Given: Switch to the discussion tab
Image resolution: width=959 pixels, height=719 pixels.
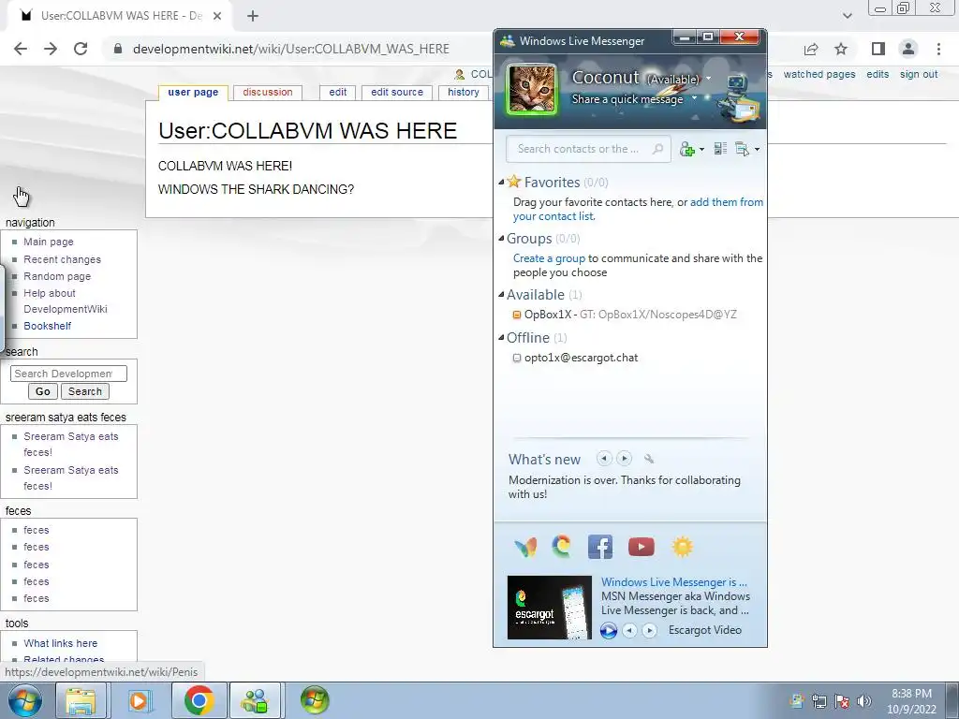Looking at the screenshot, I should click(268, 93).
